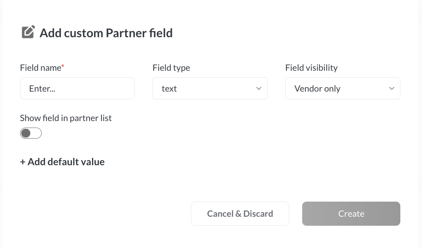Click the 'Add custom Partner field' heading
The image size is (422, 247).
(106, 33)
